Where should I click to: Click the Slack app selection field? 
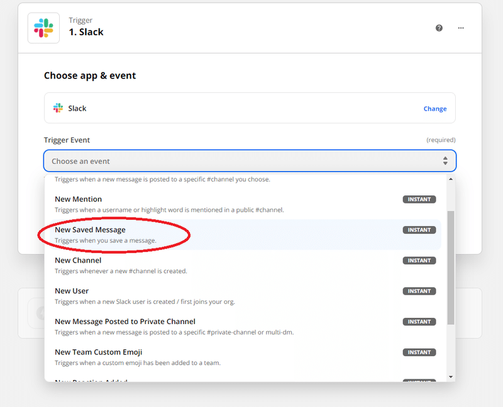[250, 108]
